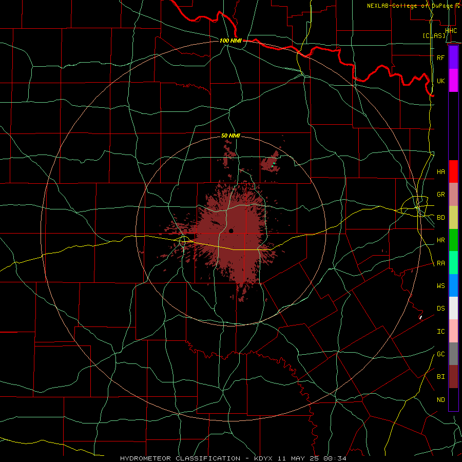Select the BD yellow legend swatch
Image resolution: width=462 pixels, height=462 pixels.
coord(453,217)
